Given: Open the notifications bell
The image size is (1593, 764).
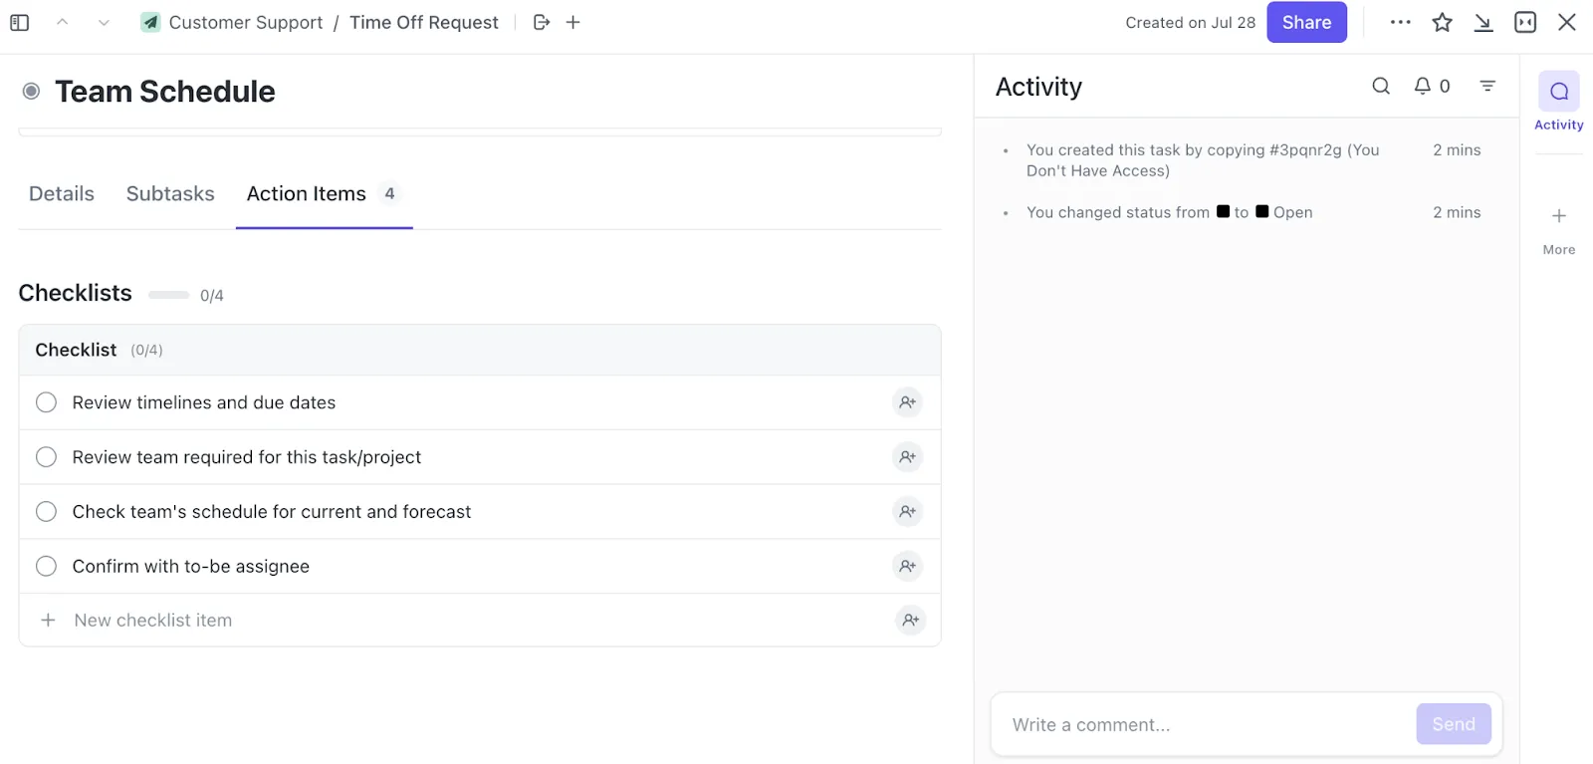Looking at the screenshot, I should (x=1423, y=86).
